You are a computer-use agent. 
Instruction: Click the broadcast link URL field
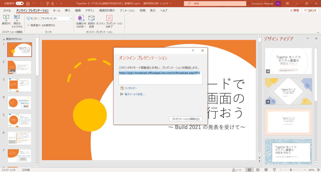pos(160,77)
